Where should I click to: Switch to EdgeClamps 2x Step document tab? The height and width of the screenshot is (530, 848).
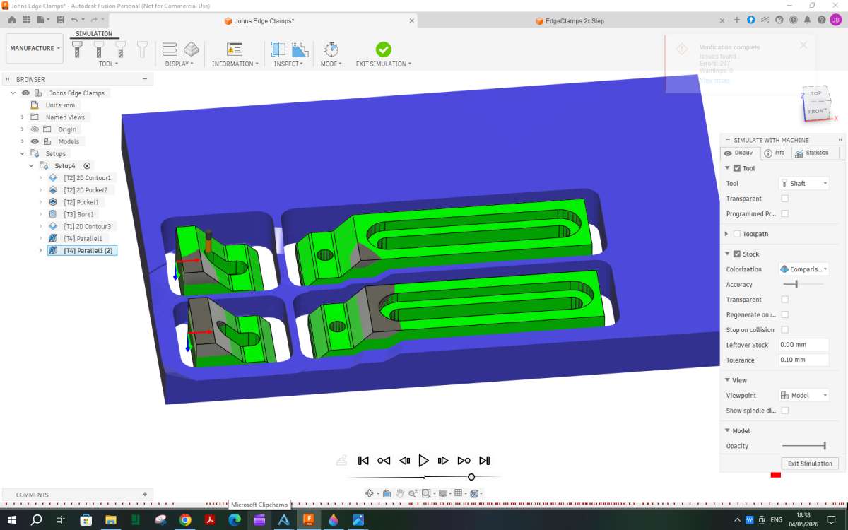coord(569,20)
